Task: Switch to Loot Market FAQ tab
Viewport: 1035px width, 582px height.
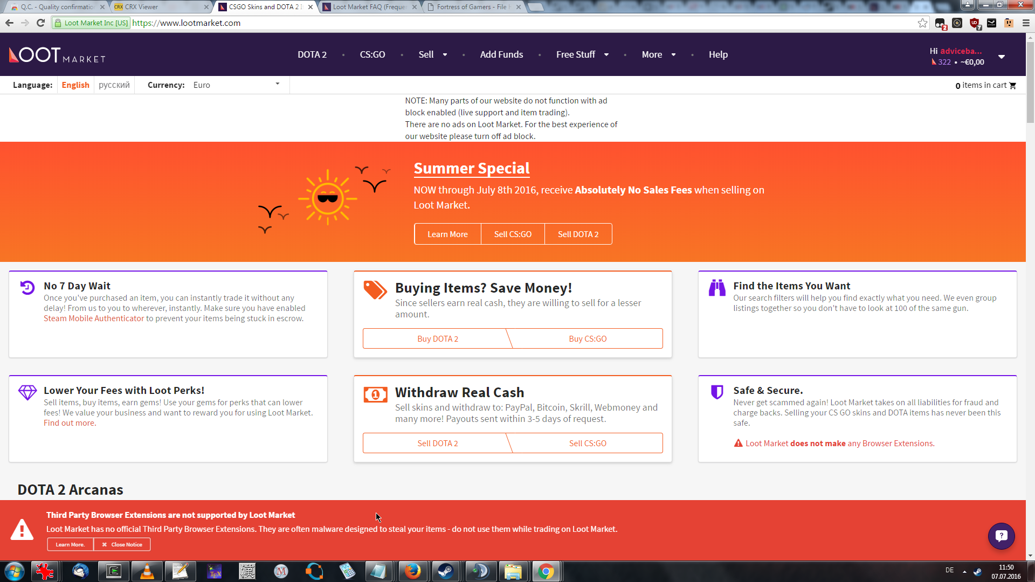Action: 369,7
